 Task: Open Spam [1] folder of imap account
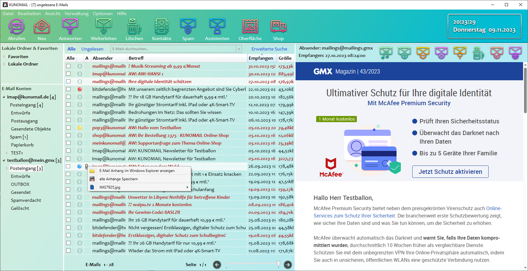(19, 137)
